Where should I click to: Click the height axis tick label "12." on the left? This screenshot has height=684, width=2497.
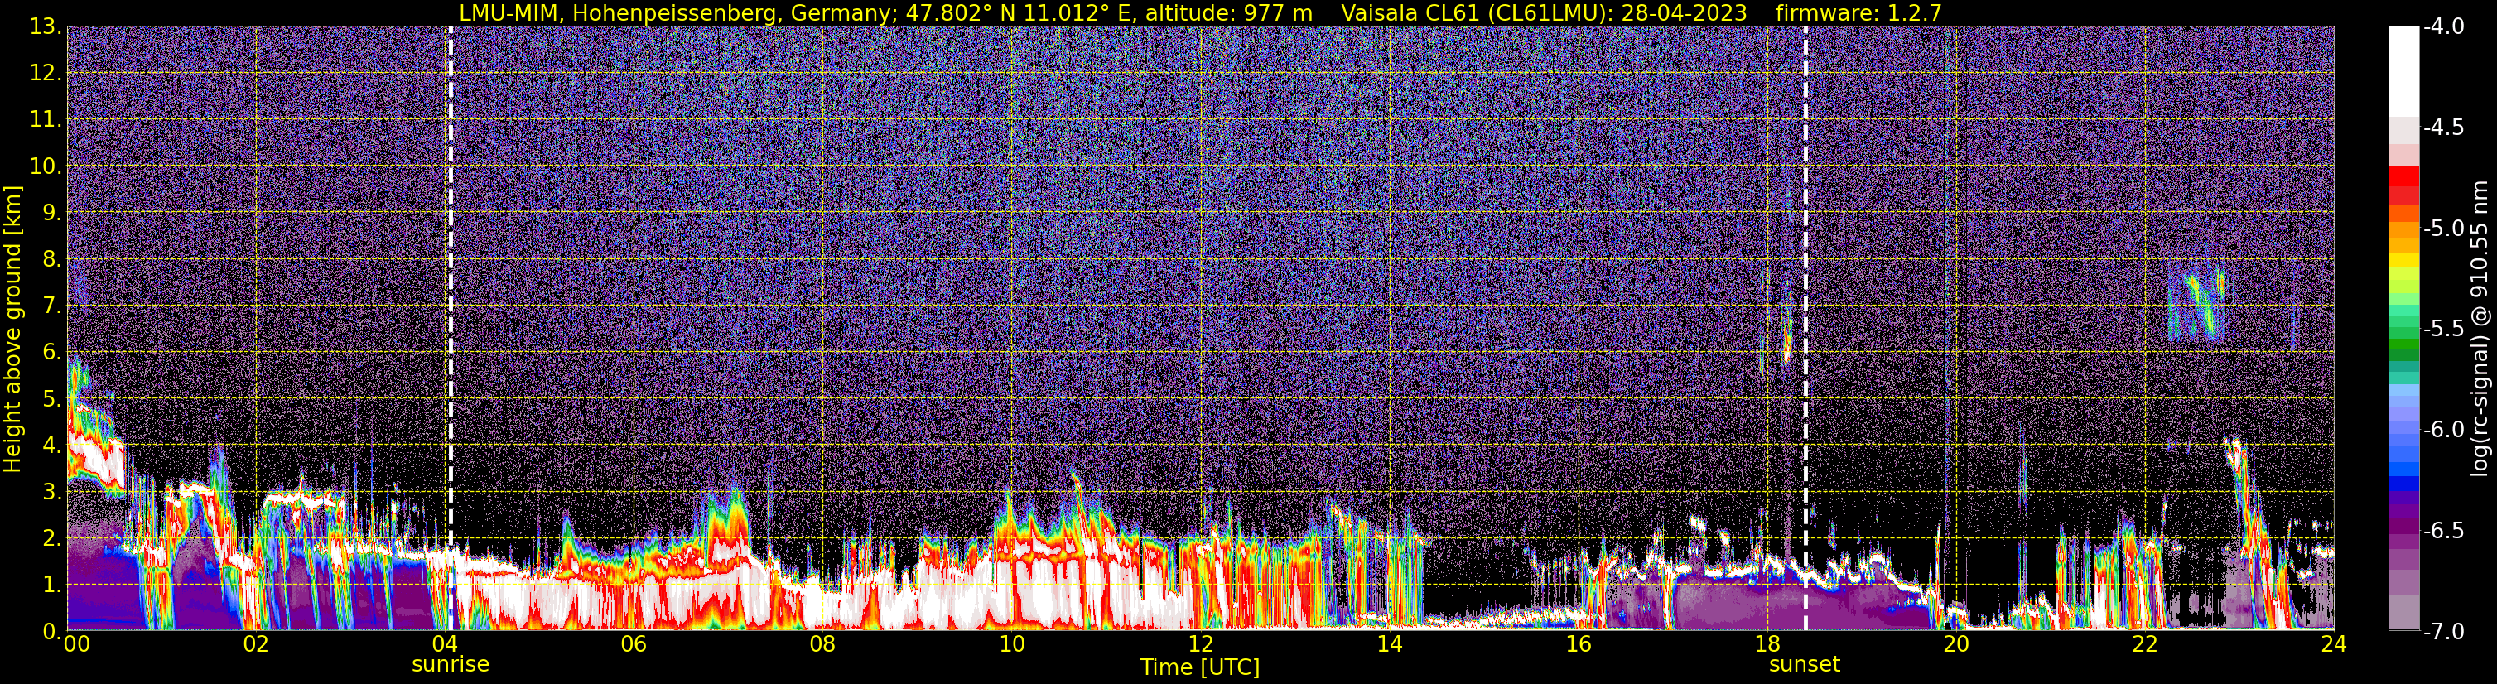46,73
